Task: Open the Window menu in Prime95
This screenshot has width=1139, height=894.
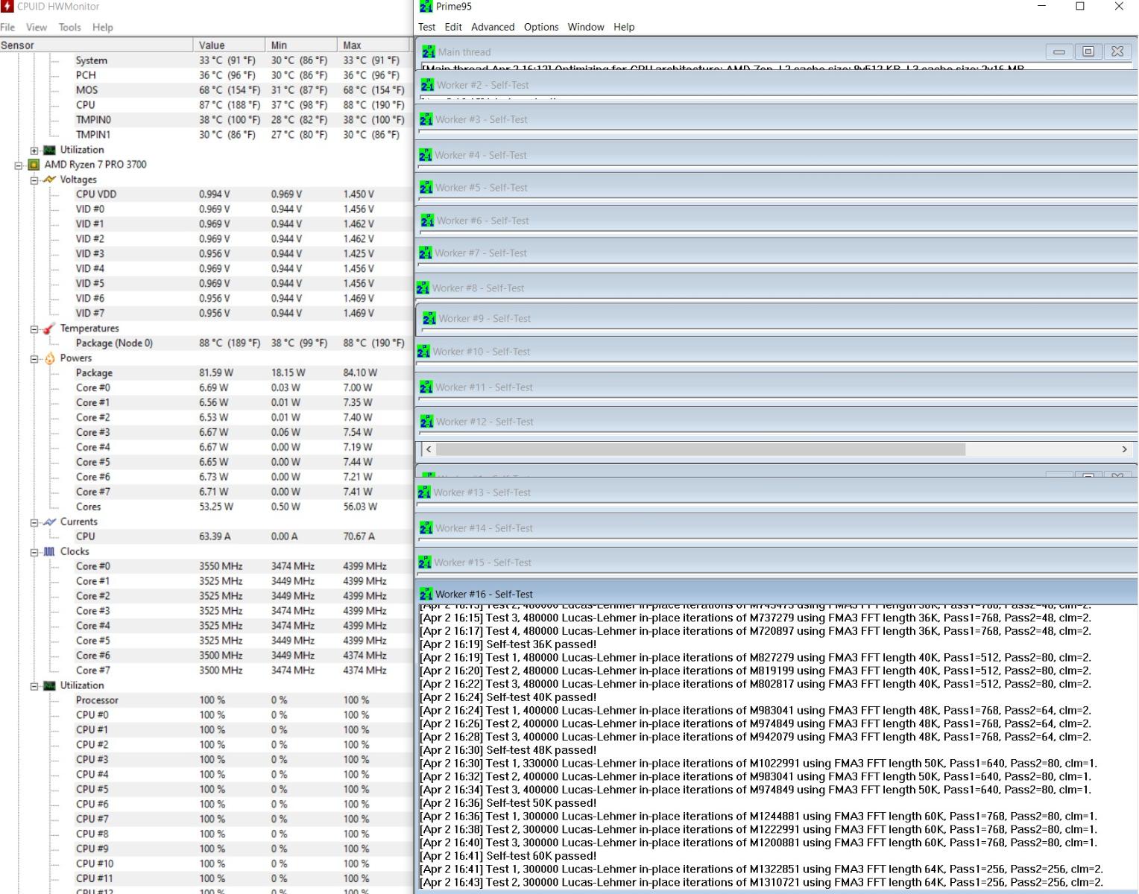Action: coord(586,27)
